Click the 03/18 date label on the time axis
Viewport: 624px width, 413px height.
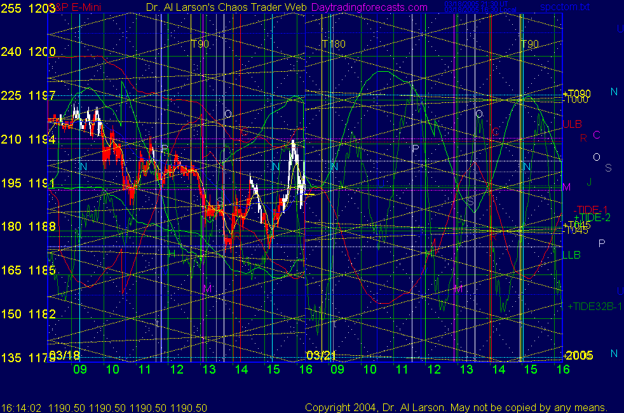click(x=64, y=355)
